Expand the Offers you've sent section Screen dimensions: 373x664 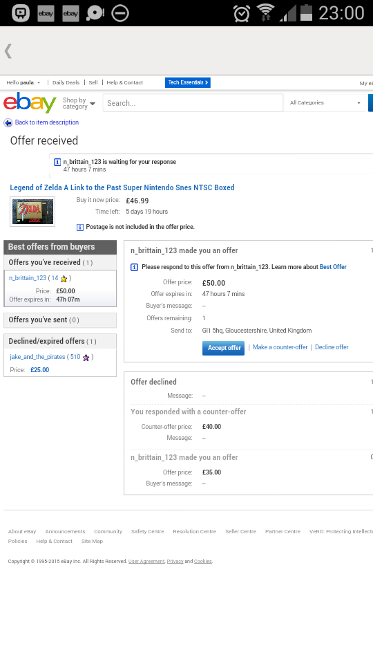60,320
